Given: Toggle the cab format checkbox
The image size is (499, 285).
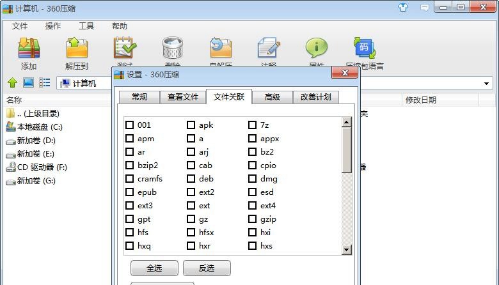Looking at the screenshot, I should (191, 166).
